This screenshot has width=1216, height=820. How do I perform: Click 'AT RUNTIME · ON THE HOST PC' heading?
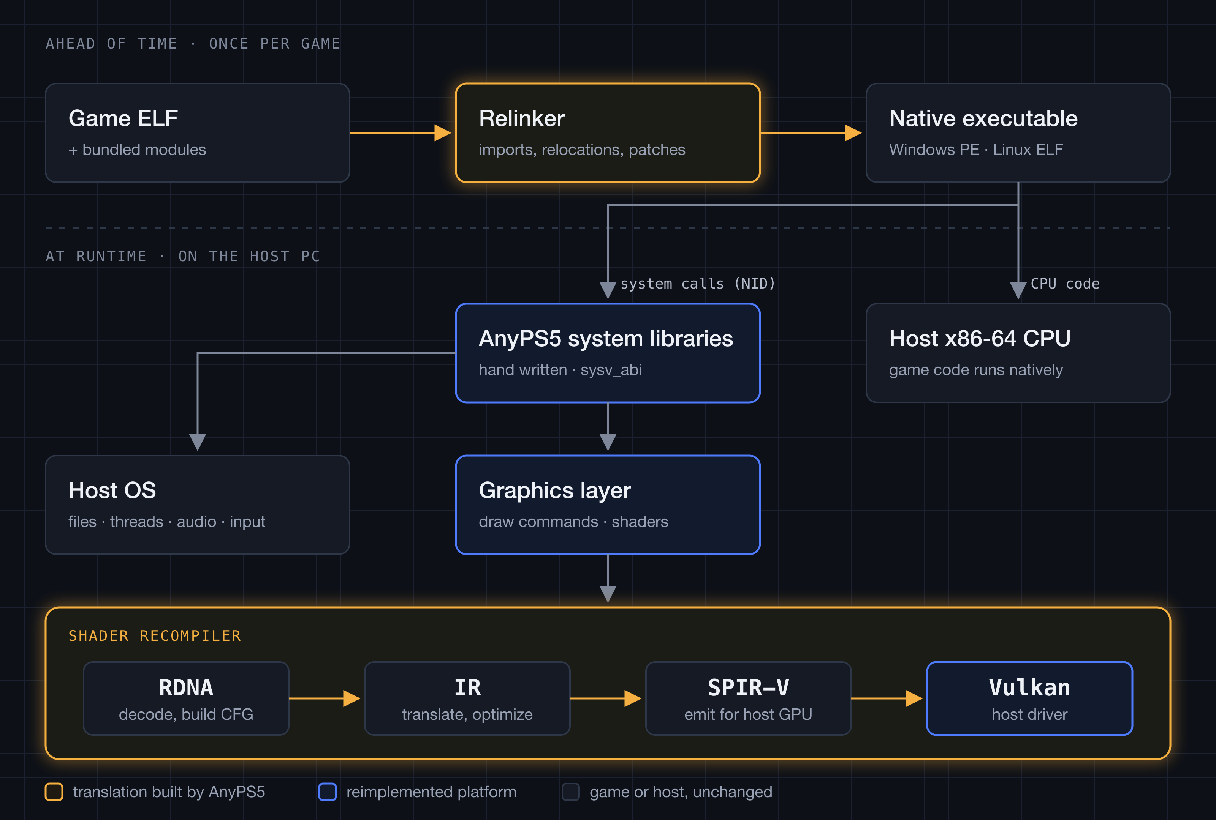[x=183, y=256]
